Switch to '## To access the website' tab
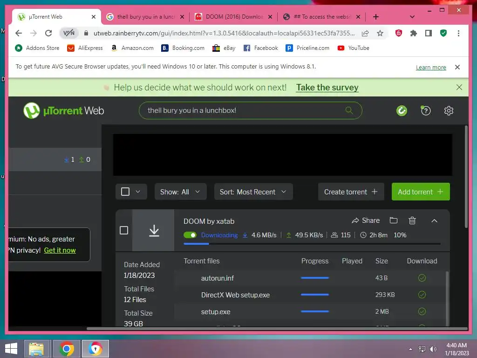477x358 pixels. [321, 17]
